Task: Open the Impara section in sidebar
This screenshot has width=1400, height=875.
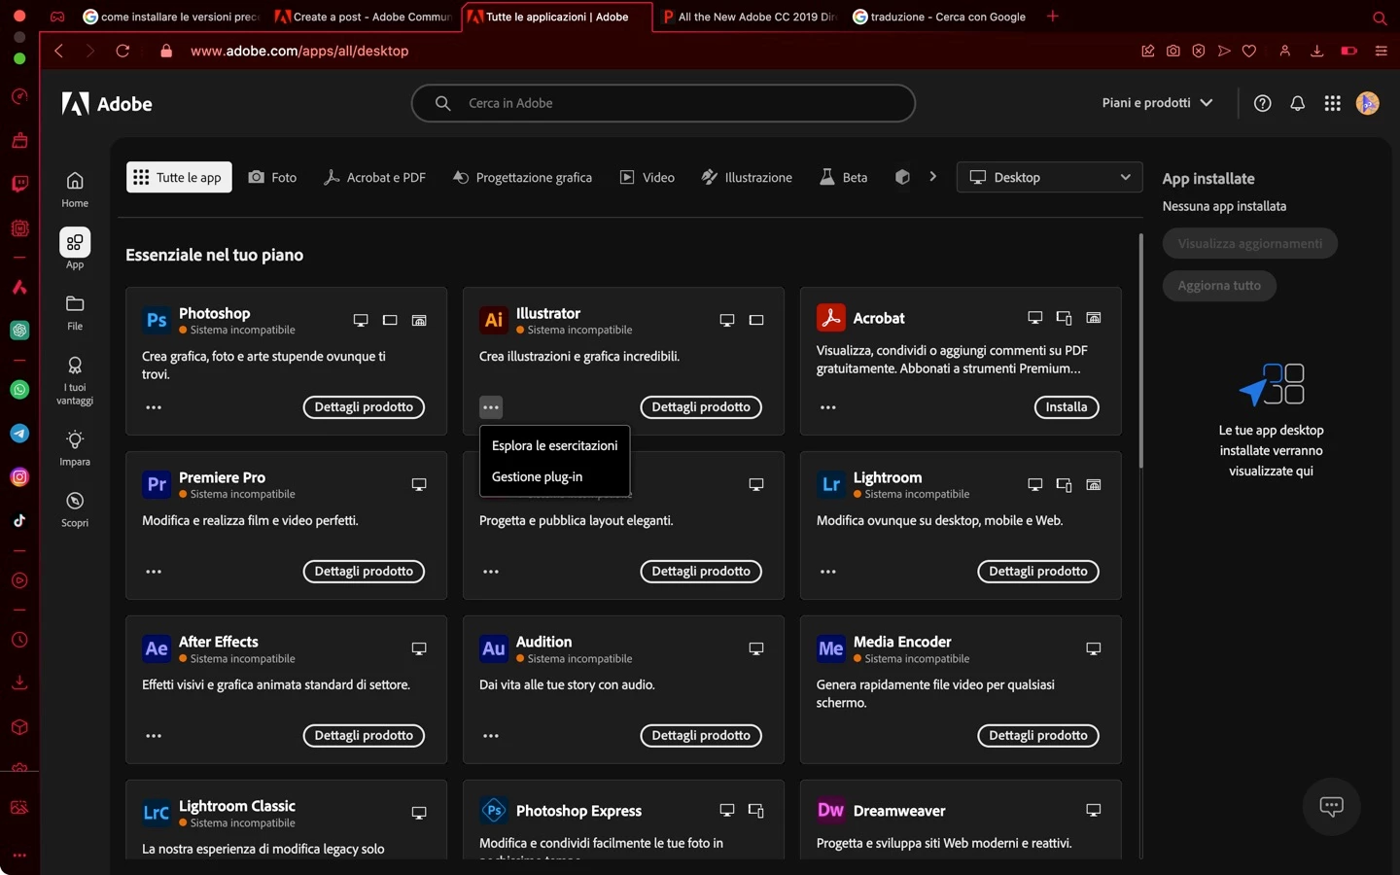Action: click(75, 447)
